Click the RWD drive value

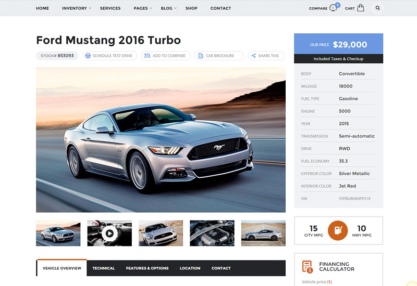pos(345,149)
